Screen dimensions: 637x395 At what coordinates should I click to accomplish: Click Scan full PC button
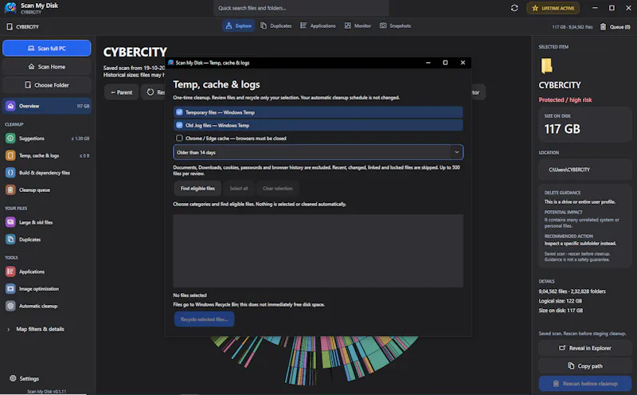click(x=47, y=49)
